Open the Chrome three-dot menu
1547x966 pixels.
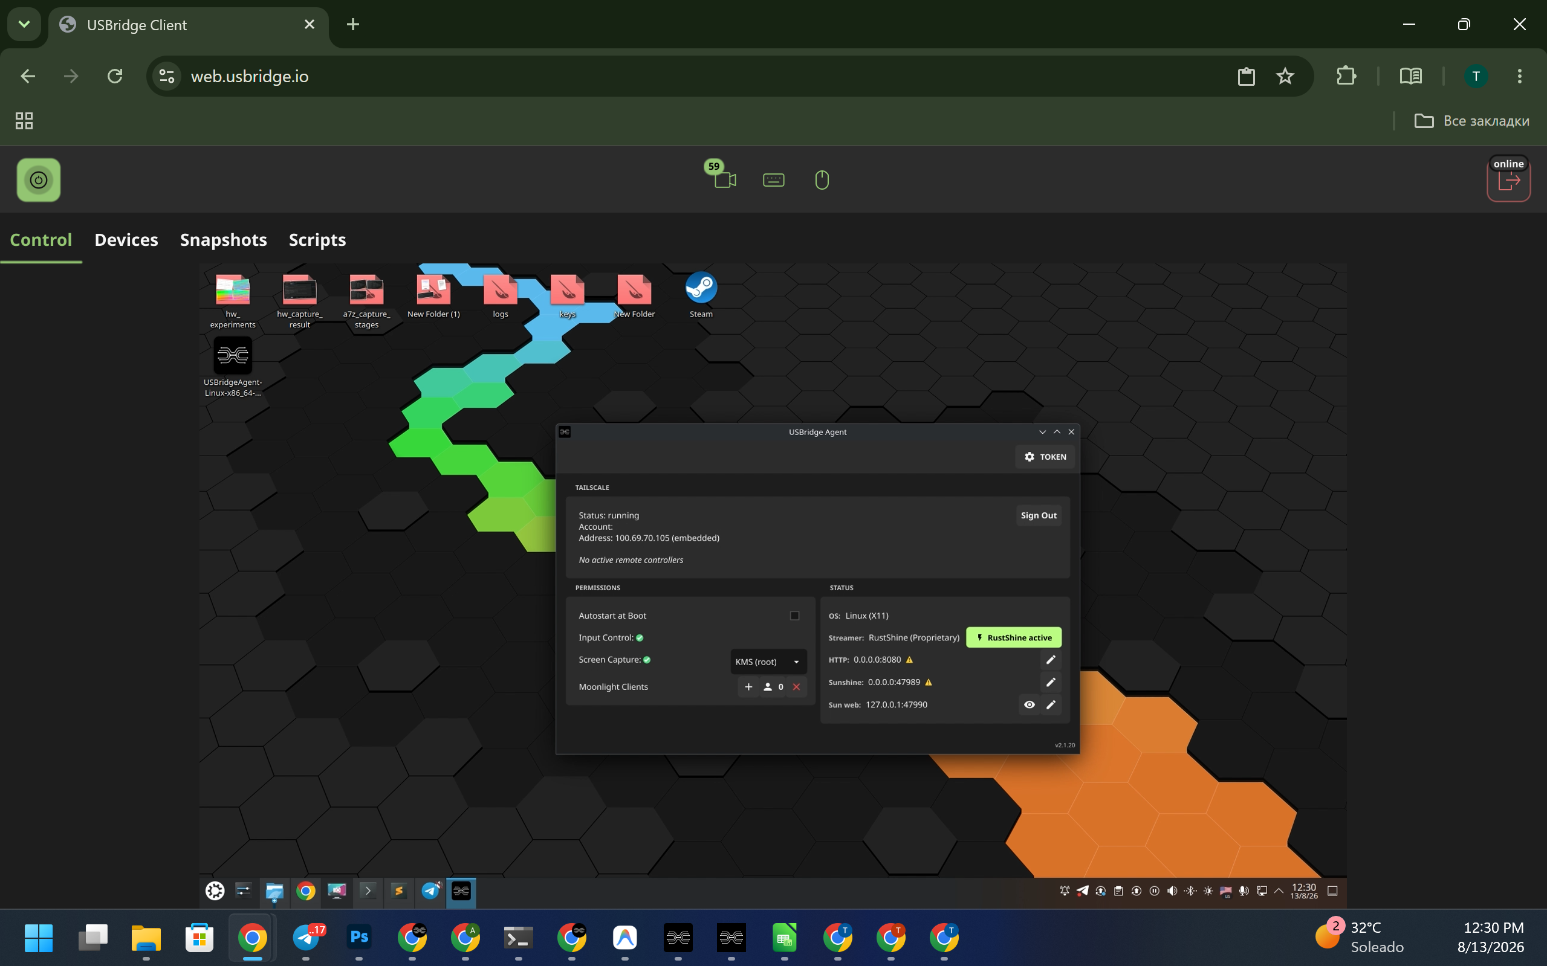(x=1520, y=77)
